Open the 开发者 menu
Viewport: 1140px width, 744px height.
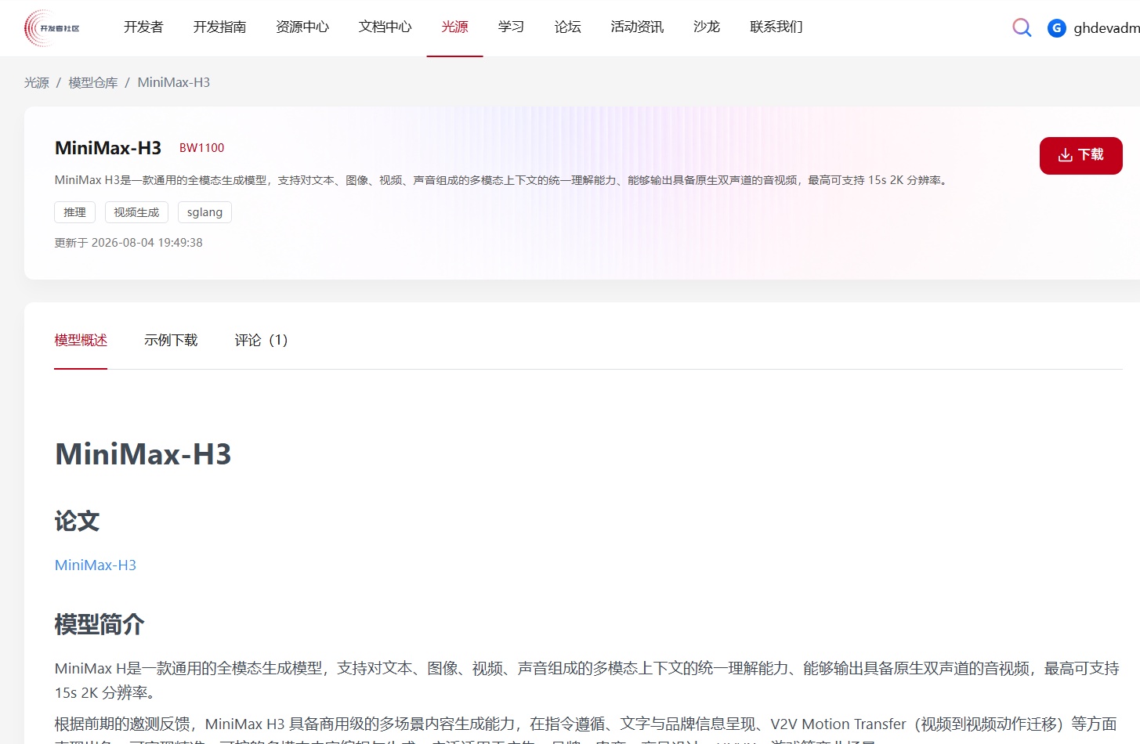pos(143,27)
